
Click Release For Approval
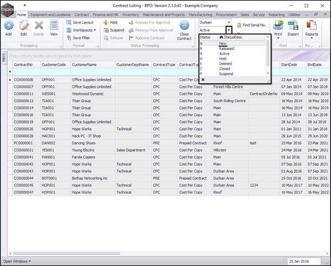coord(149,22)
